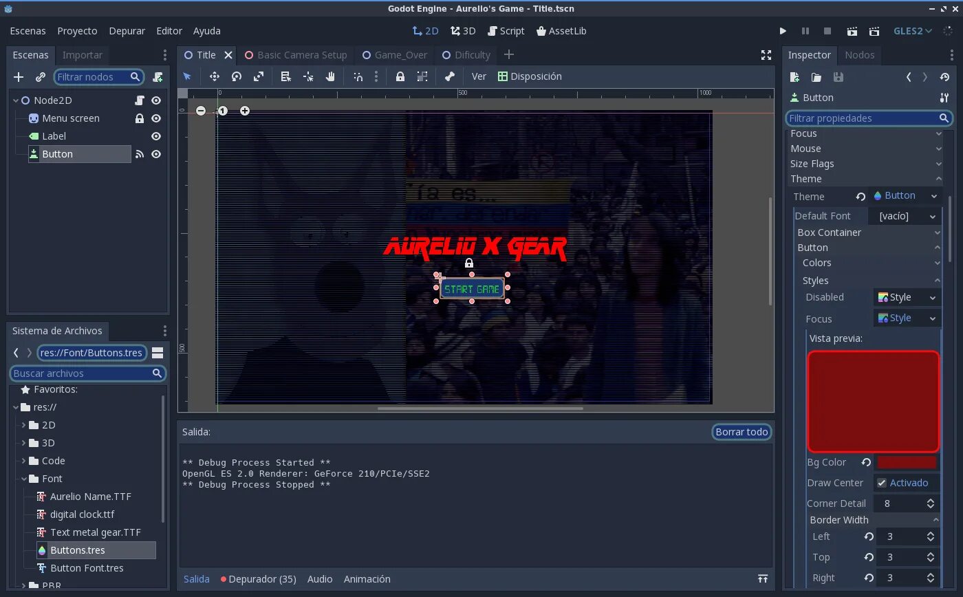Open the GLES2 renderer dropdown
The height and width of the screenshot is (597, 963).
click(x=913, y=31)
